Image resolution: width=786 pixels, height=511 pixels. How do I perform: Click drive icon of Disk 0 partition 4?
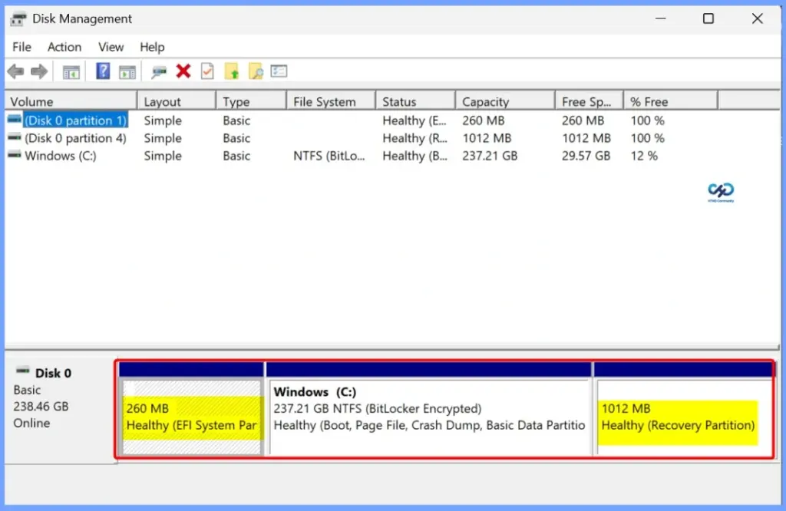coord(15,137)
